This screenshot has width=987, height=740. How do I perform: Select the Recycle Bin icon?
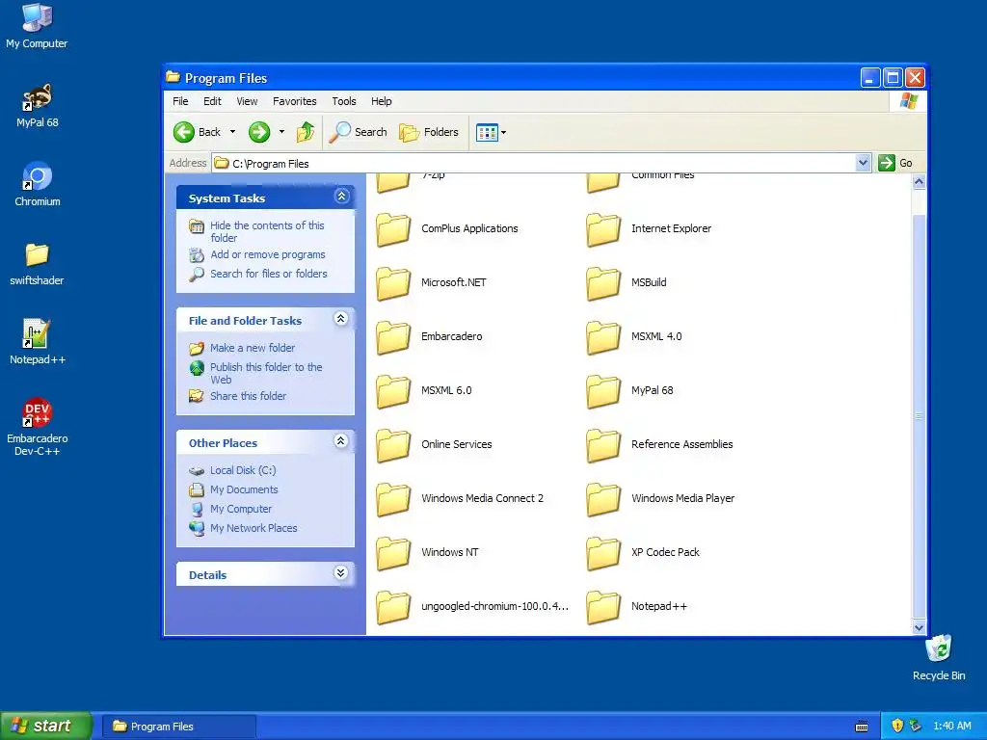point(939,658)
